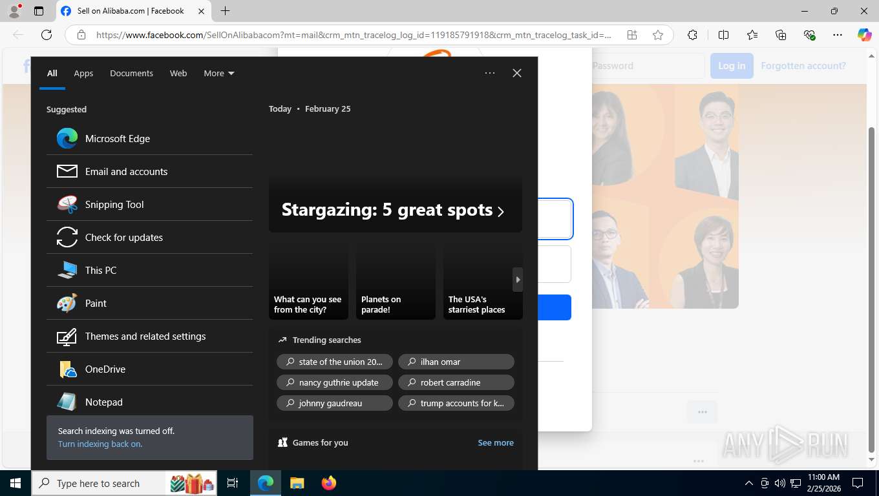Click the Facebook Password field
The image size is (879, 496).
point(646,65)
